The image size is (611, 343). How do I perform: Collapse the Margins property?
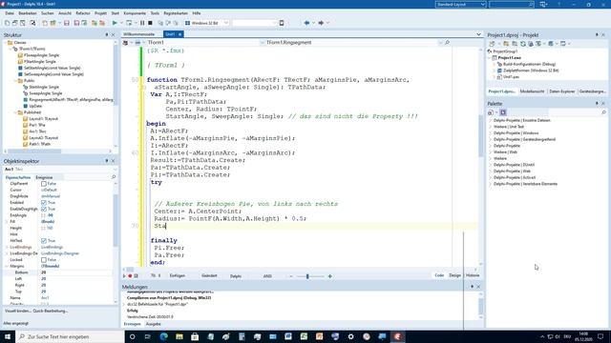pos(7,266)
